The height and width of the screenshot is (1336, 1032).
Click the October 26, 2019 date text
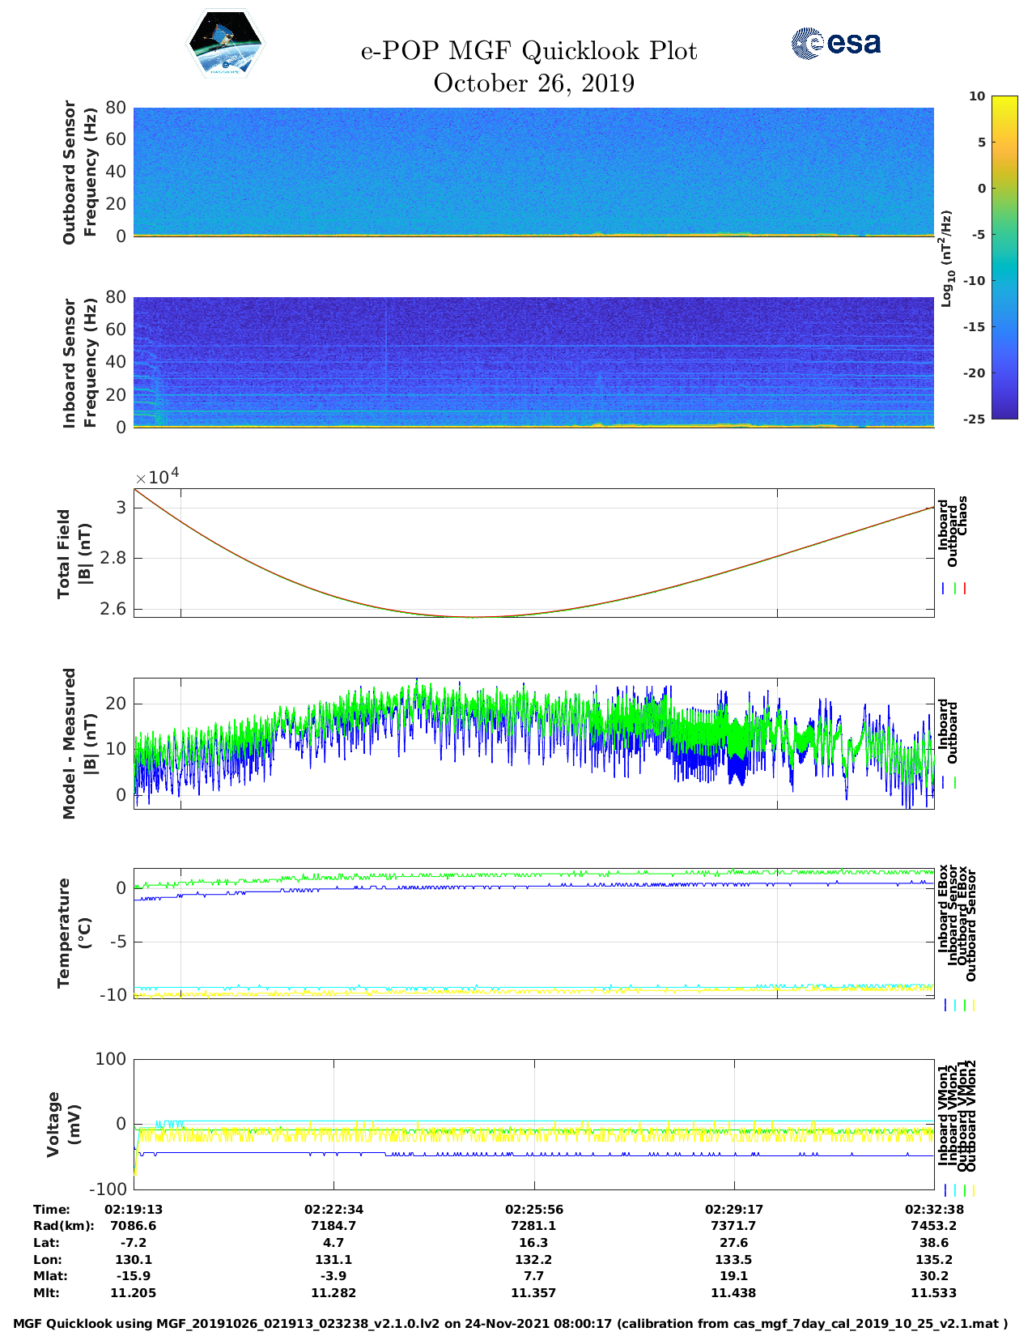533,83
